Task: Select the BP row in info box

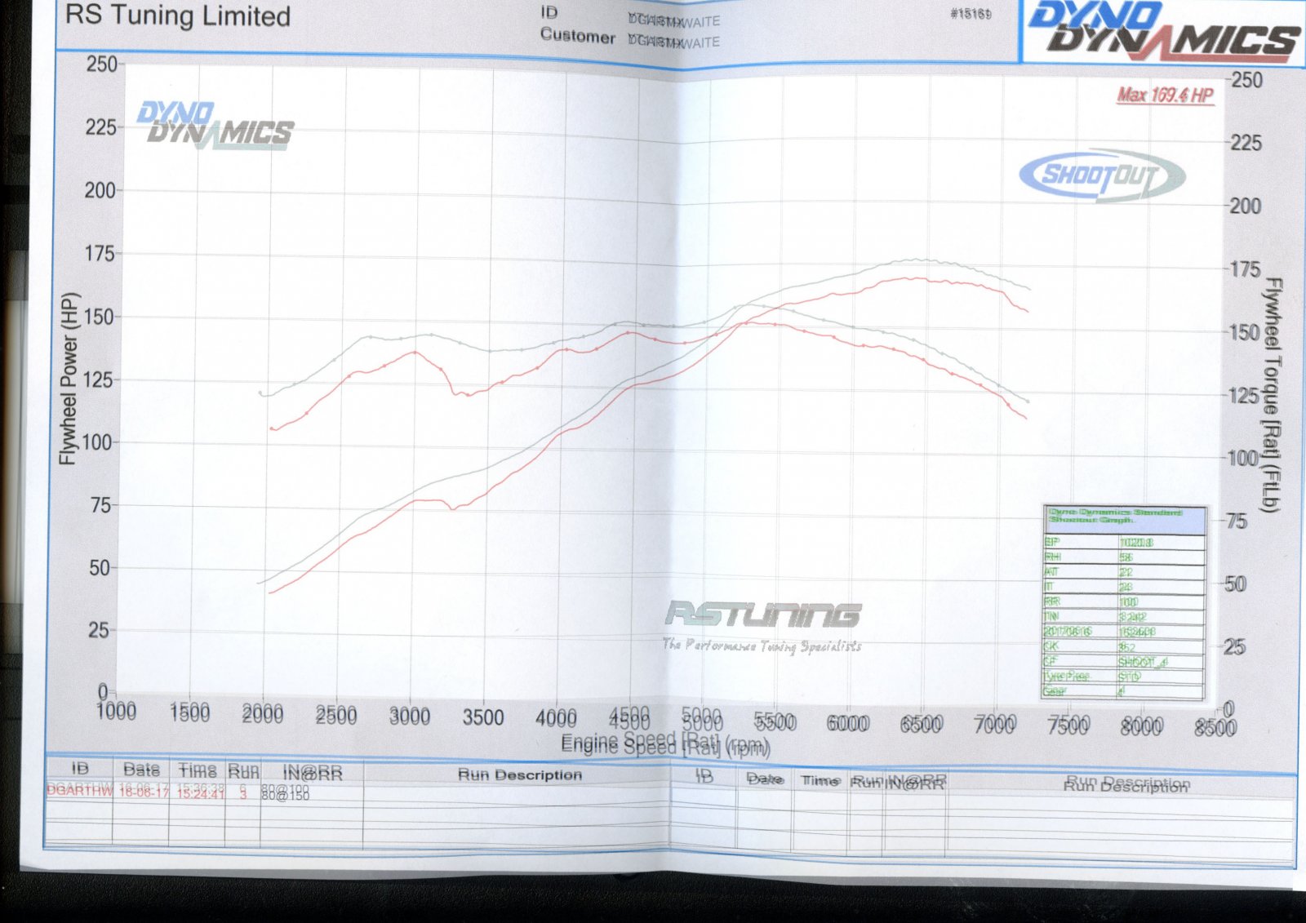Action: click(x=1123, y=542)
